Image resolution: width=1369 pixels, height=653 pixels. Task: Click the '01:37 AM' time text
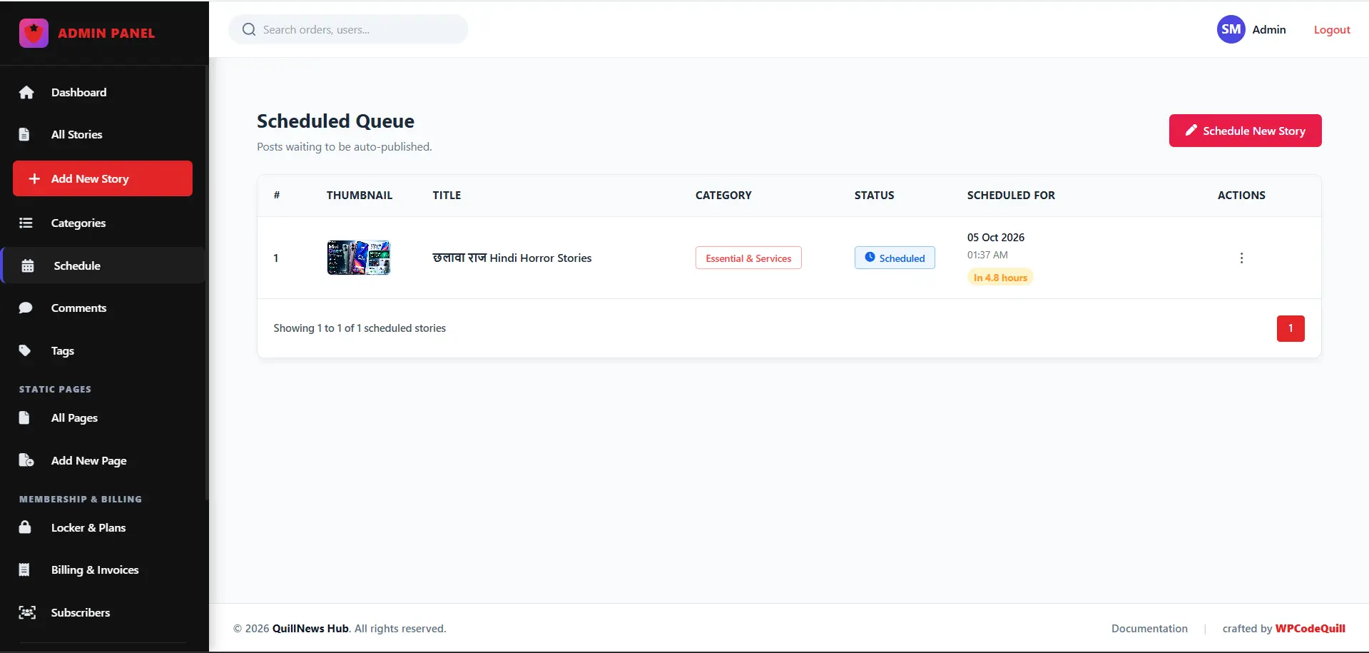pyautogui.click(x=987, y=255)
